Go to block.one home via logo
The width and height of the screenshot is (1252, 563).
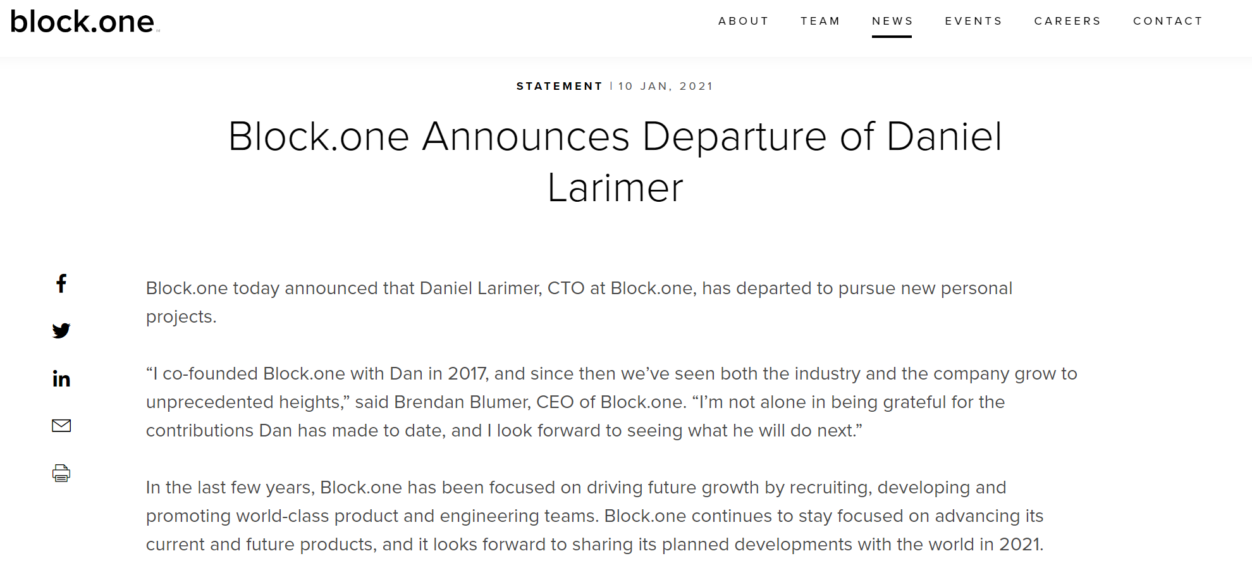click(x=85, y=22)
